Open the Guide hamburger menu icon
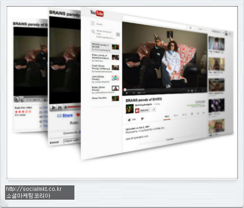 pos(93,24)
